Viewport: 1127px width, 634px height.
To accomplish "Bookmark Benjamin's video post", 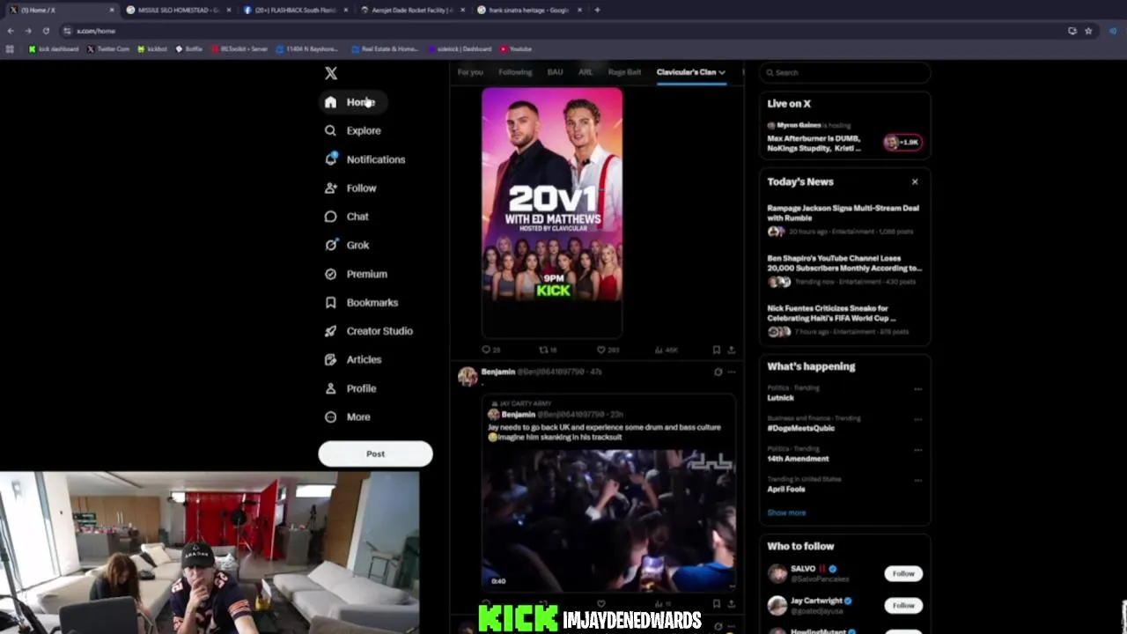I will (717, 604).
